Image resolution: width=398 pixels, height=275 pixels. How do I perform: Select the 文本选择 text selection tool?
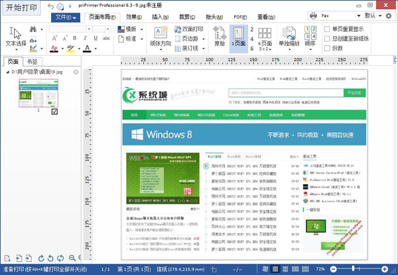16,38
